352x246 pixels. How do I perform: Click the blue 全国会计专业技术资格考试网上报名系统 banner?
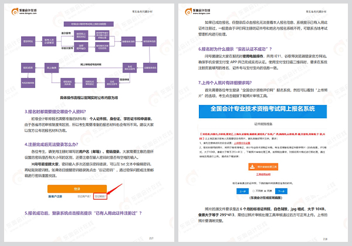[263, 111]
